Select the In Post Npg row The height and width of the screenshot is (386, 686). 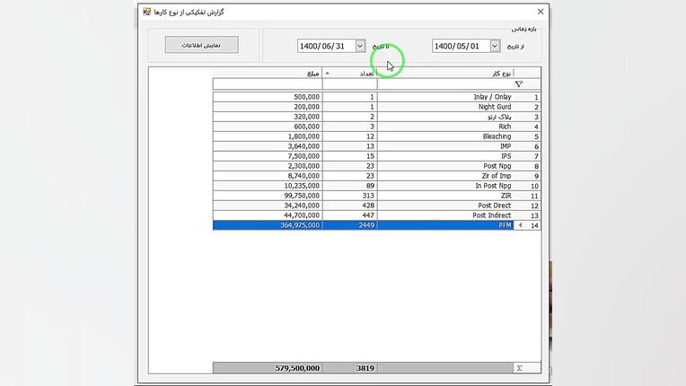[377, 186]
